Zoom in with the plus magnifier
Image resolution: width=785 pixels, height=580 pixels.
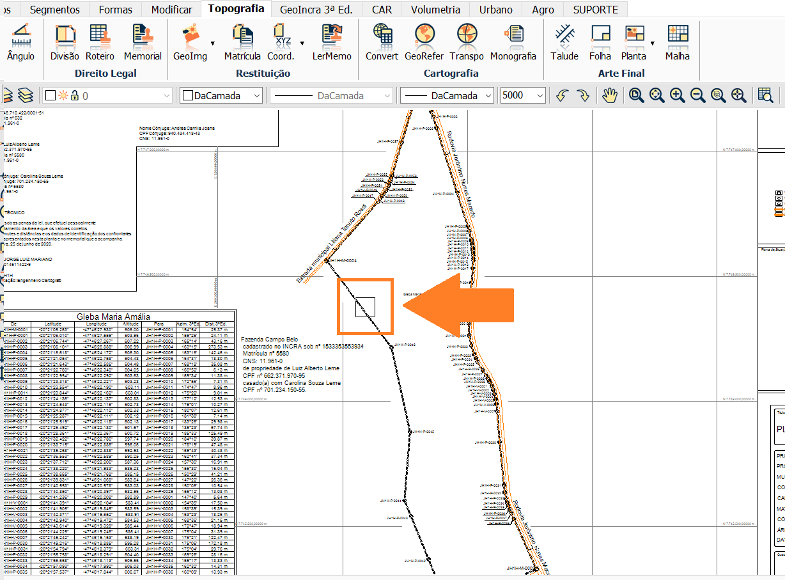tap(677, 96)
